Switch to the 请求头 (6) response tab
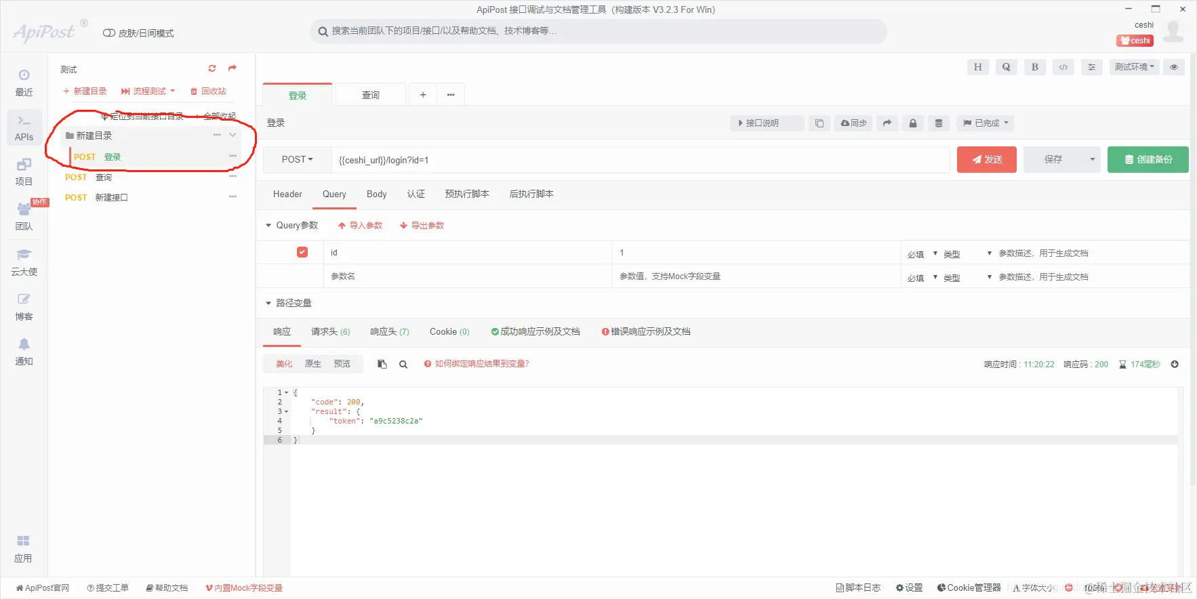The image size is (1197, 599). pyautogui.click(x=331, y=332)
